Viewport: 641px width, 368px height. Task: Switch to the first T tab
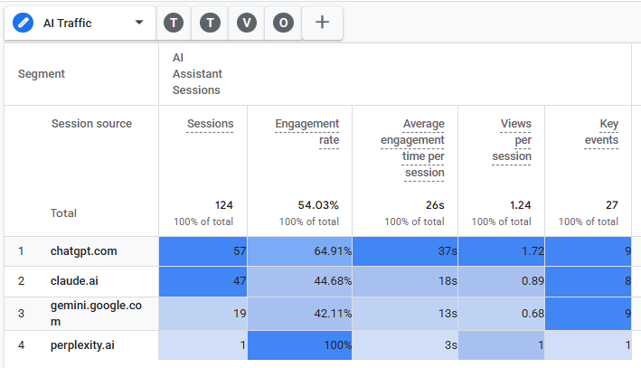coord(174,23)
